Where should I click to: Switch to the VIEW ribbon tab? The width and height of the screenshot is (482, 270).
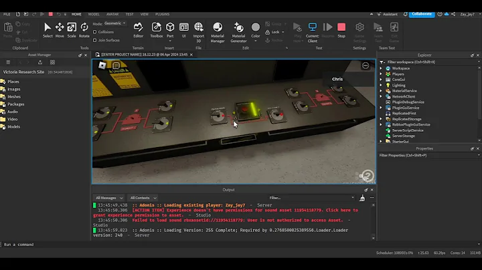pos(144,14)
